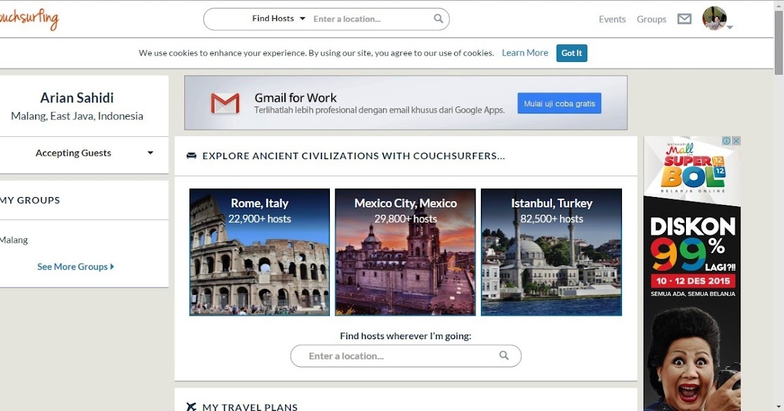The image size is (784, 411).
Task: Click the Mulai uji coba gratis button
Action: point(559,103)
